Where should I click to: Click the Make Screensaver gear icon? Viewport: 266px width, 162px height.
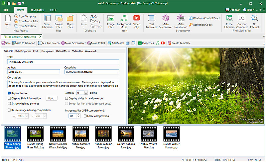tap(165, 21)
